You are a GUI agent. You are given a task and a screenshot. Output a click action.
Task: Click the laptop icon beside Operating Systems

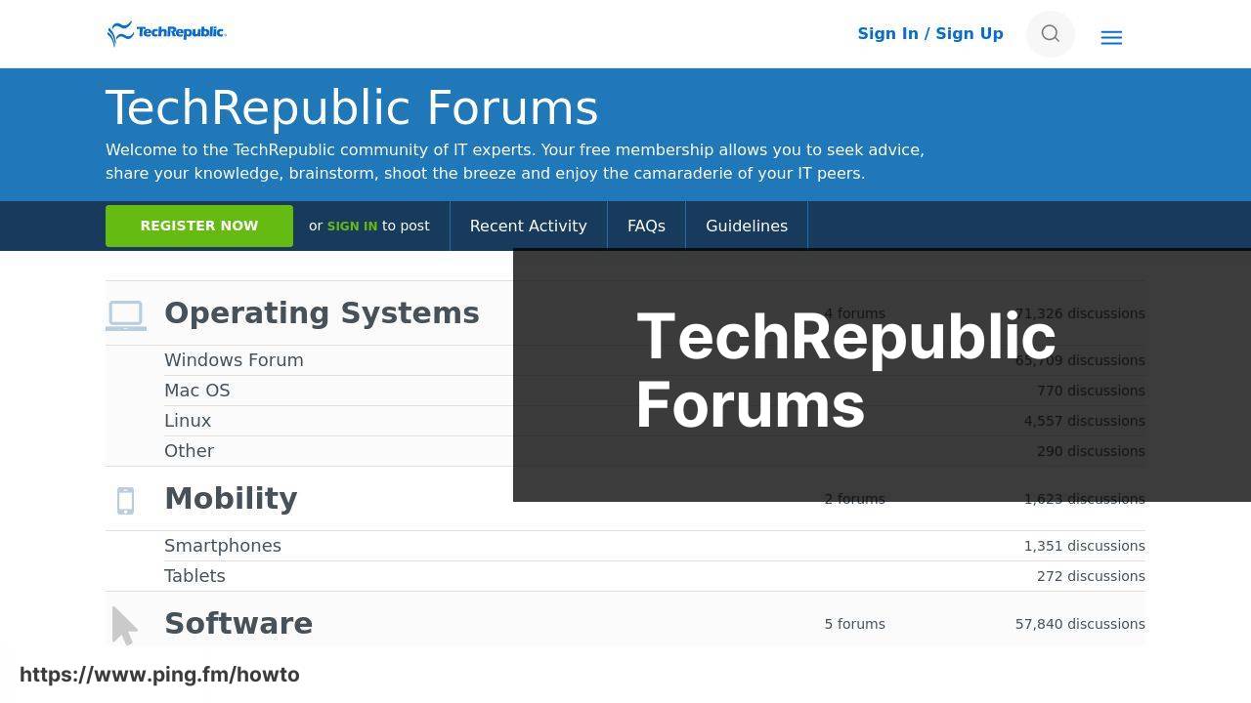pyautogui.click(x=126, y=314)
